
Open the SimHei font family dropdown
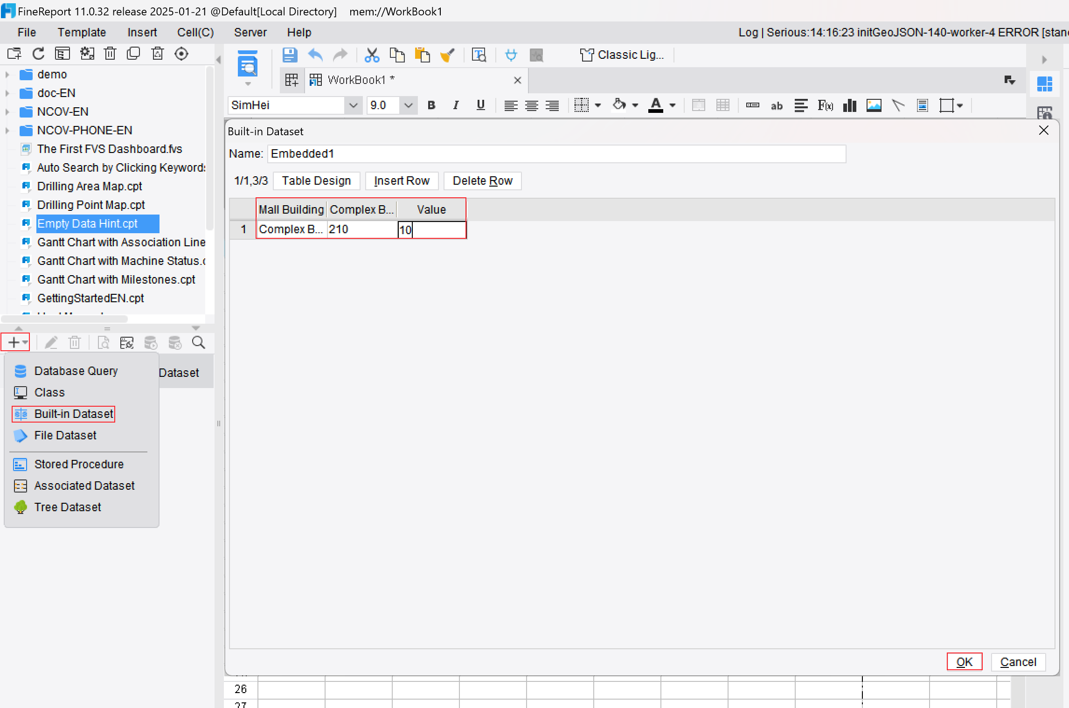pyautogui.click(x=354, y=105)
